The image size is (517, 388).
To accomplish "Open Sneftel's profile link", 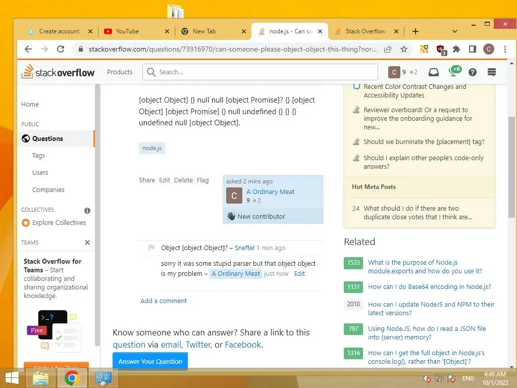I will point(244,248).
